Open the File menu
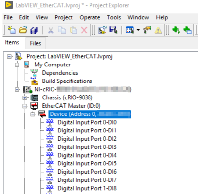 pos(8,17)
